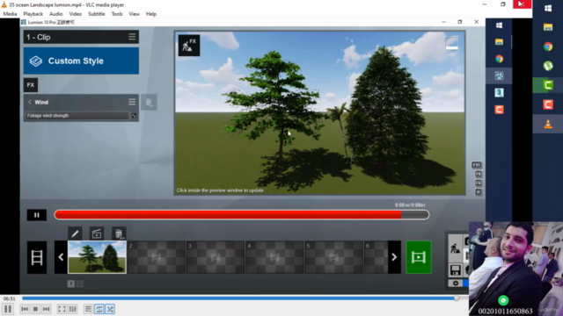Click third quality key below F11

pos(479,183)
